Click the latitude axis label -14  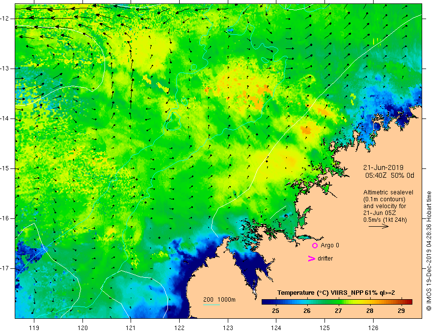coord(5,119)
